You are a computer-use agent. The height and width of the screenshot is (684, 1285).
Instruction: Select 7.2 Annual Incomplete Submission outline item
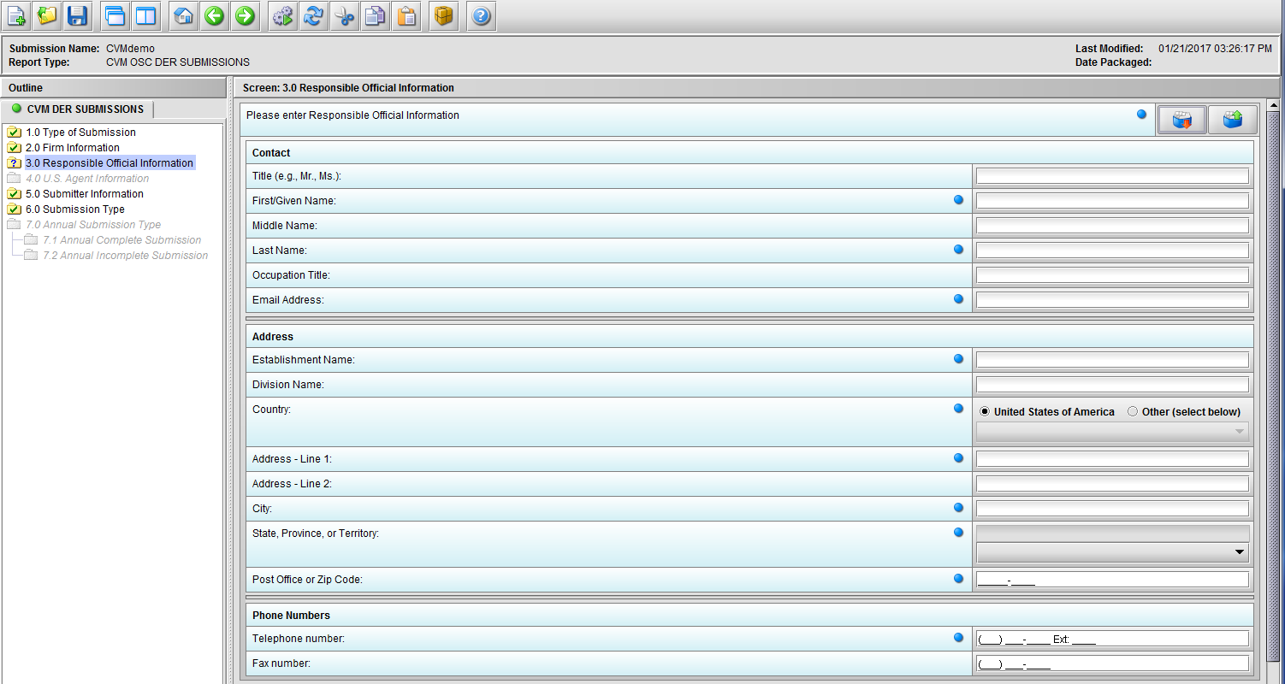pos(125,255)
